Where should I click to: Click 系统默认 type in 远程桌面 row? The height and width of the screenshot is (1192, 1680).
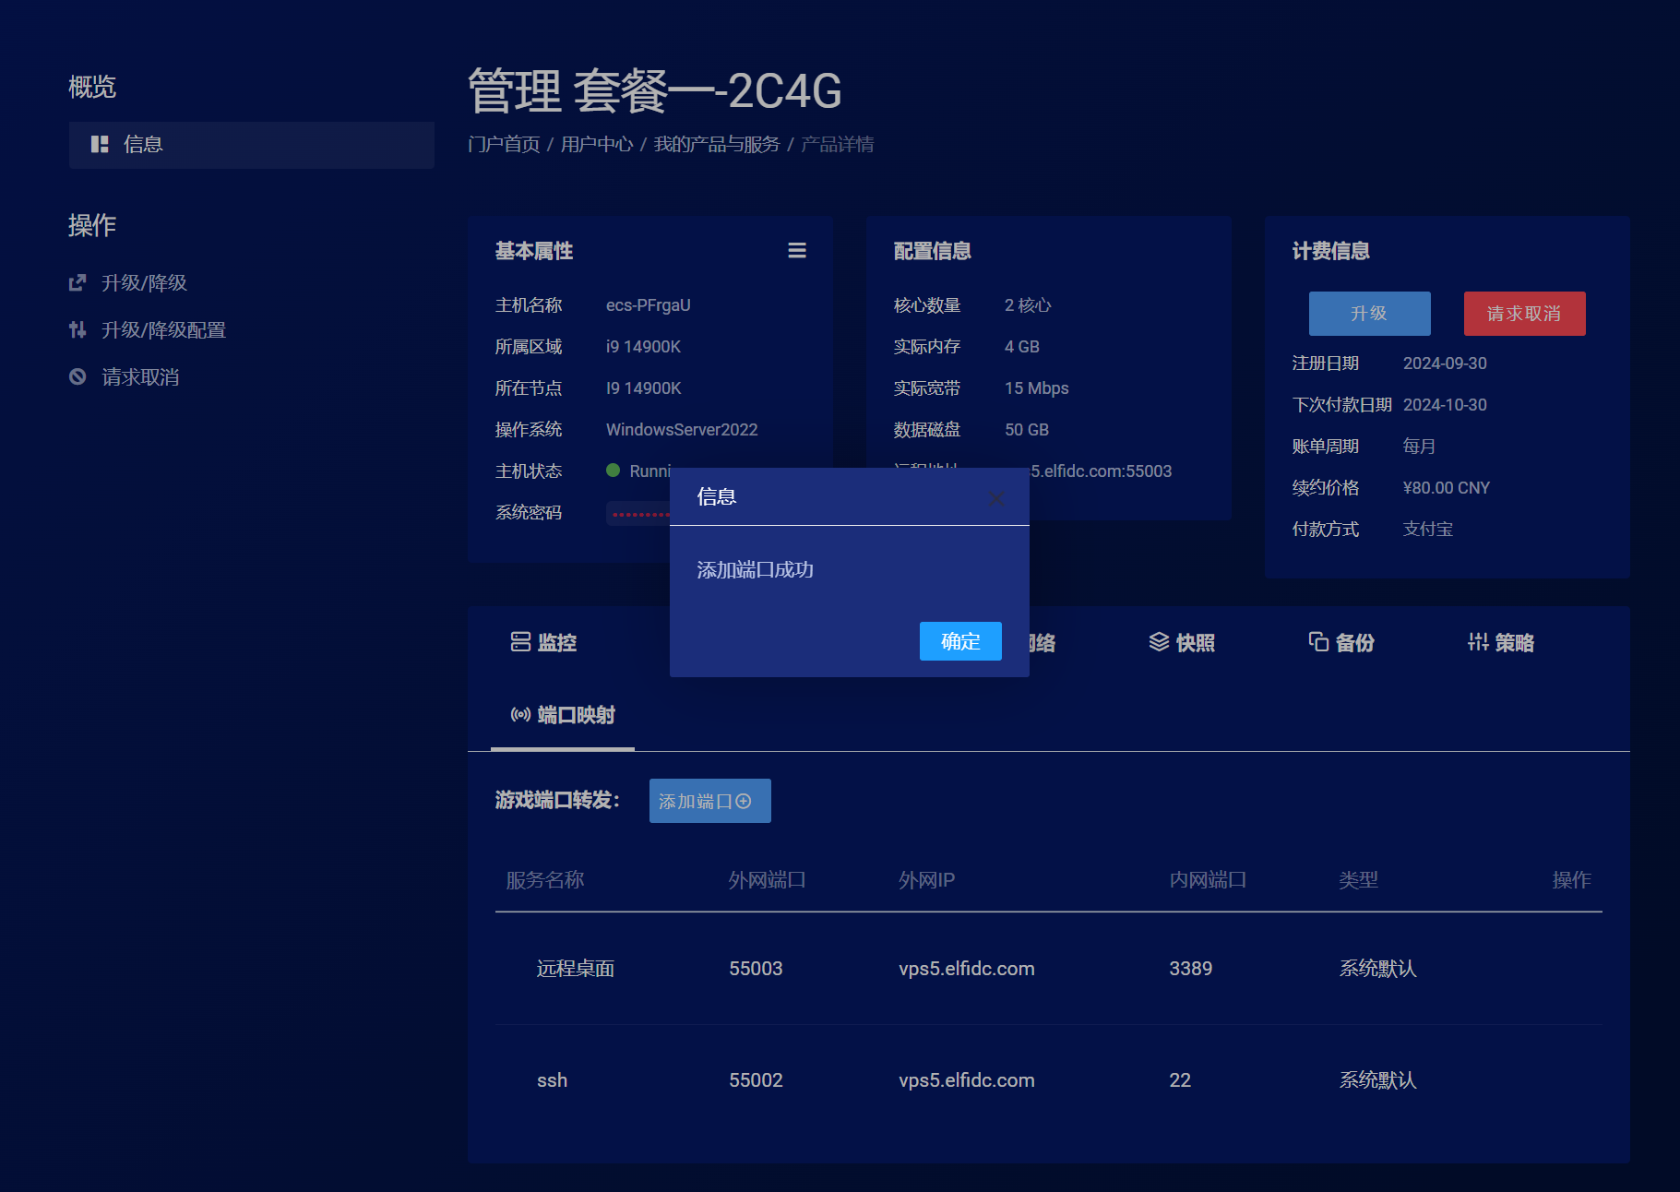1377,969
